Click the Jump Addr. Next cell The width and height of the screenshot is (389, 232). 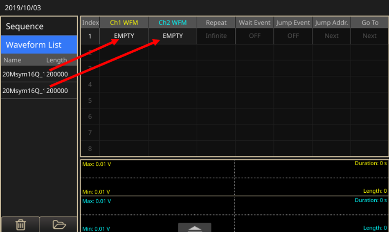tap(331, 36)
